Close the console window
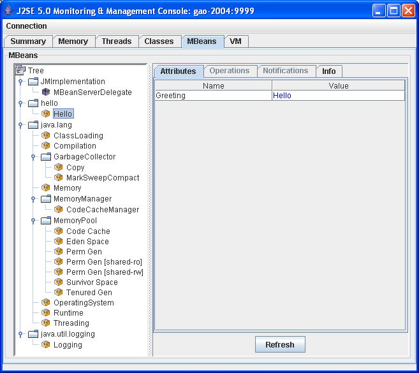Image resolution: width=419 pixels, height=373 pixels. pos(409,11)
